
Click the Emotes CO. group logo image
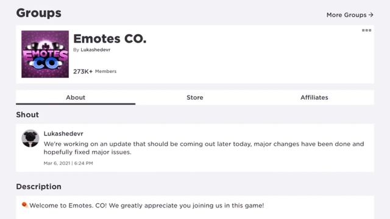tap(45, 54)
